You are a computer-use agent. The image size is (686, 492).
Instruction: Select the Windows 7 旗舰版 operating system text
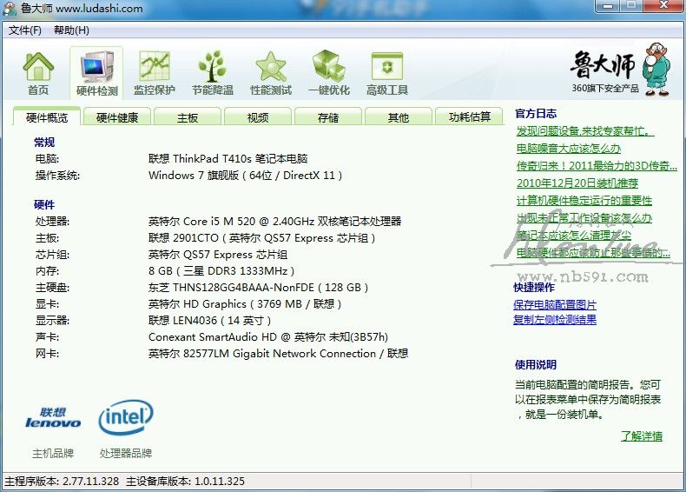pos(245,176)
